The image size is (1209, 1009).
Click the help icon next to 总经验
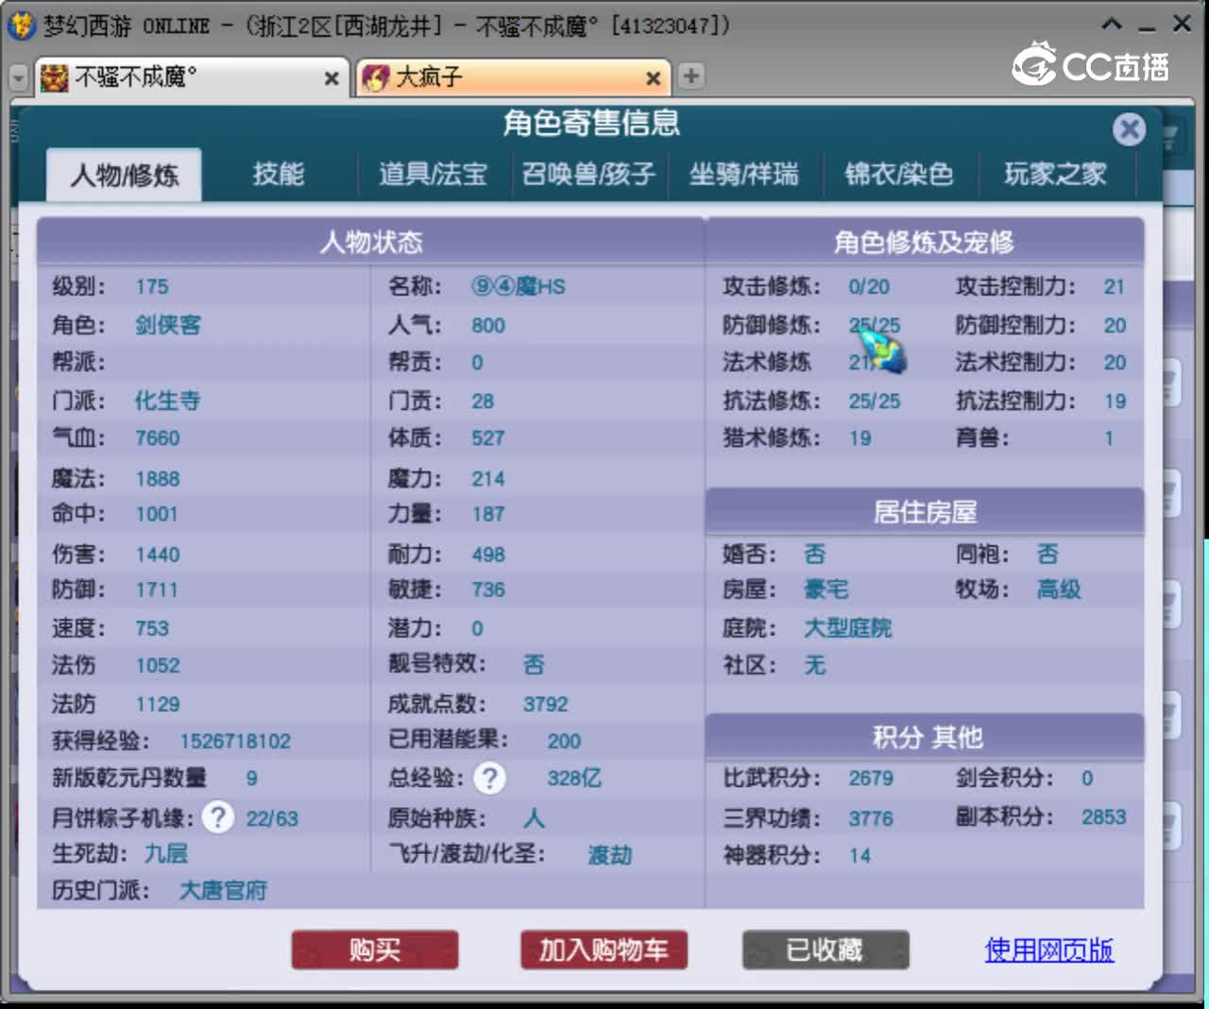click(x=489, y=778)
